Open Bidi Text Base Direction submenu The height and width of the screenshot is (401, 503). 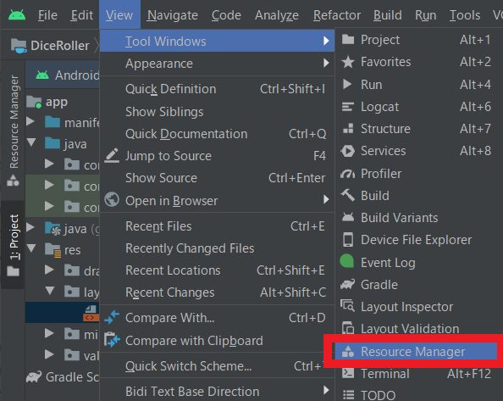pos(217,392)
